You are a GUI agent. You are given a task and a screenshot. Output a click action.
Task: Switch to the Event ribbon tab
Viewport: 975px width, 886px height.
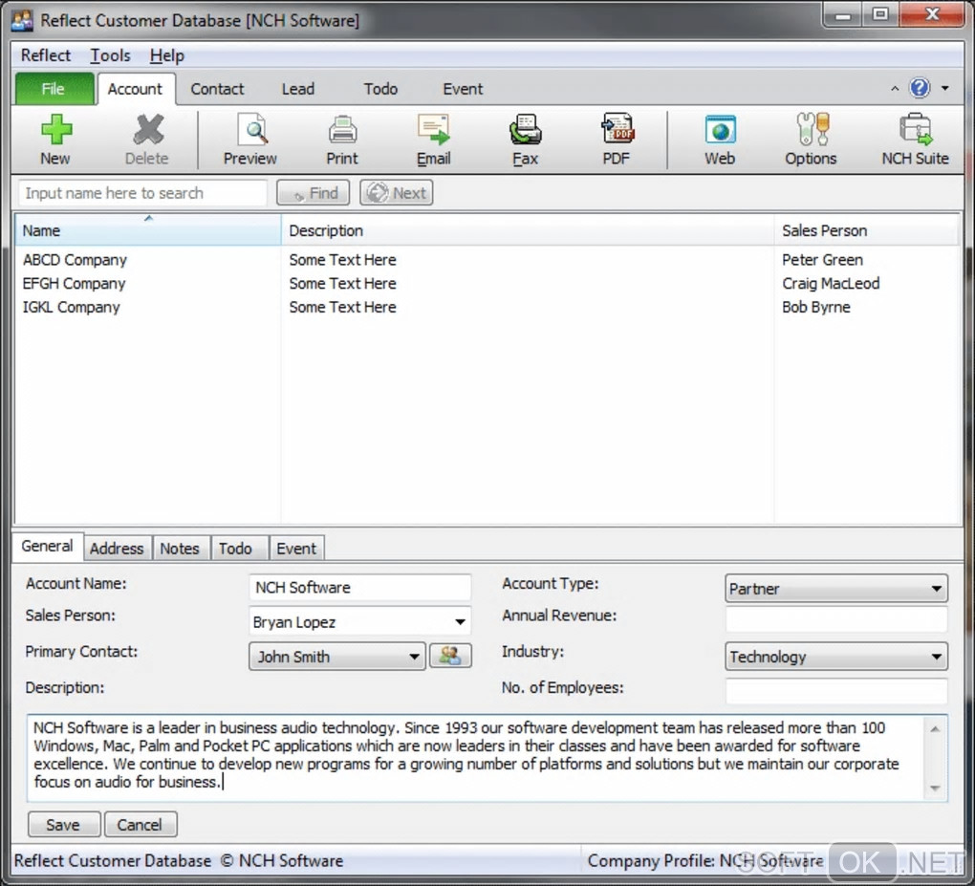pyautogui.click(x=463, y=89)
